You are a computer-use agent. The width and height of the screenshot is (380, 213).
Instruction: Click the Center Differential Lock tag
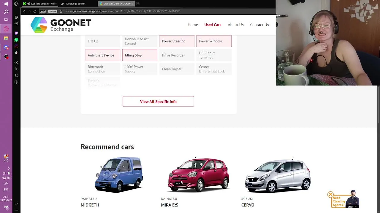click(x=214, y=69)
